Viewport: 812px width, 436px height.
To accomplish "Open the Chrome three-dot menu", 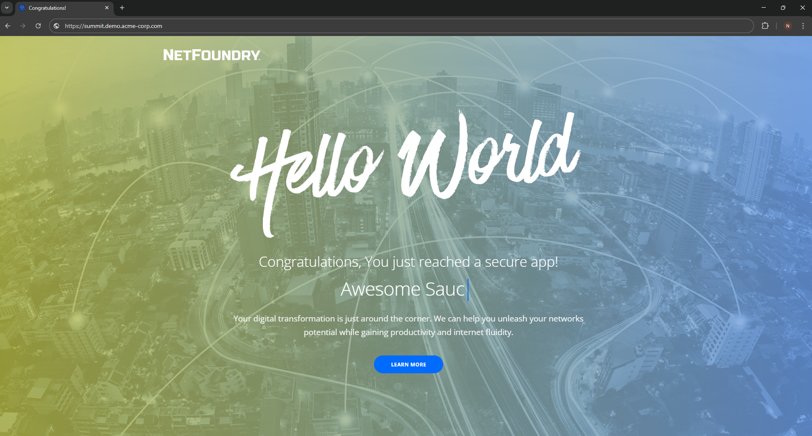I will (x=803, y=26).
